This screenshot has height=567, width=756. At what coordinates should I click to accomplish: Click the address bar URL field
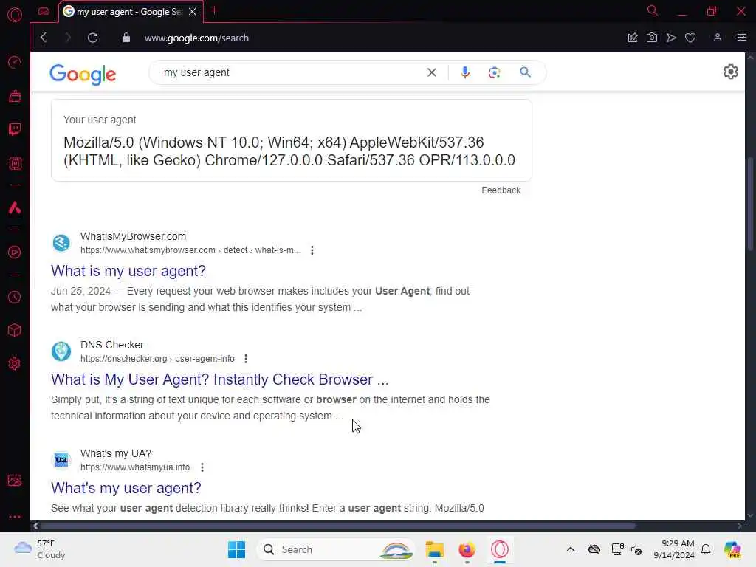(x=196, y=38)
